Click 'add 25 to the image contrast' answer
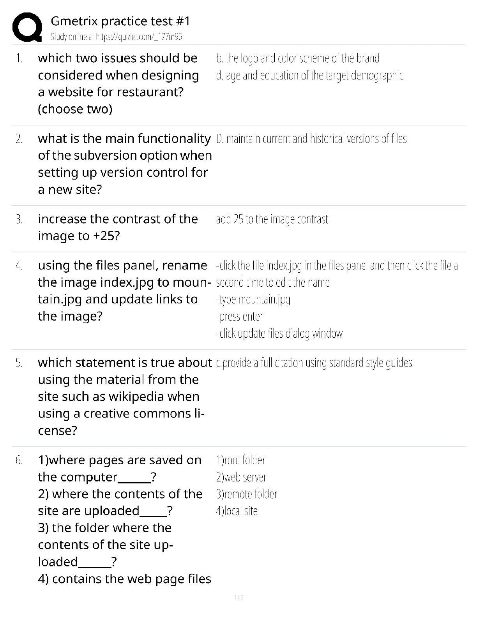 (272, 219)
